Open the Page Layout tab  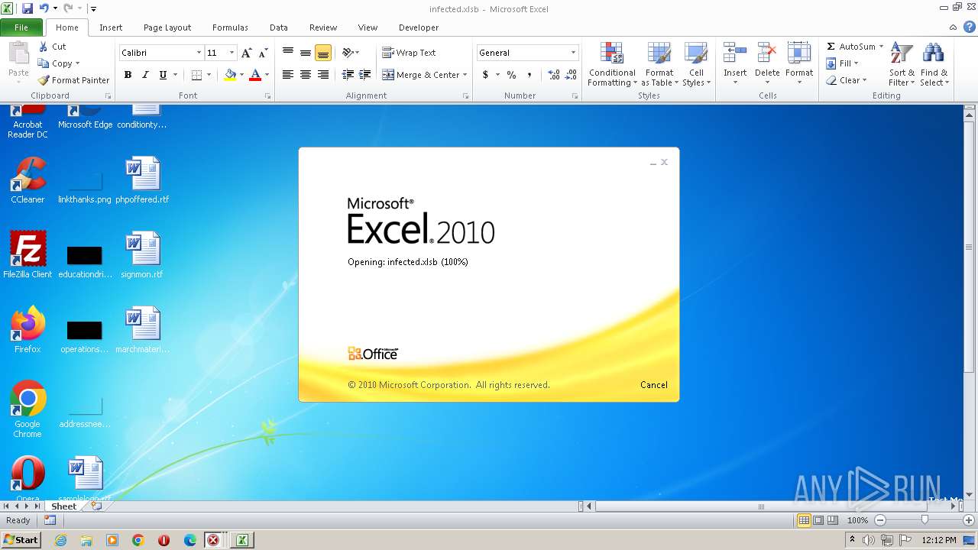coord(167,27)
